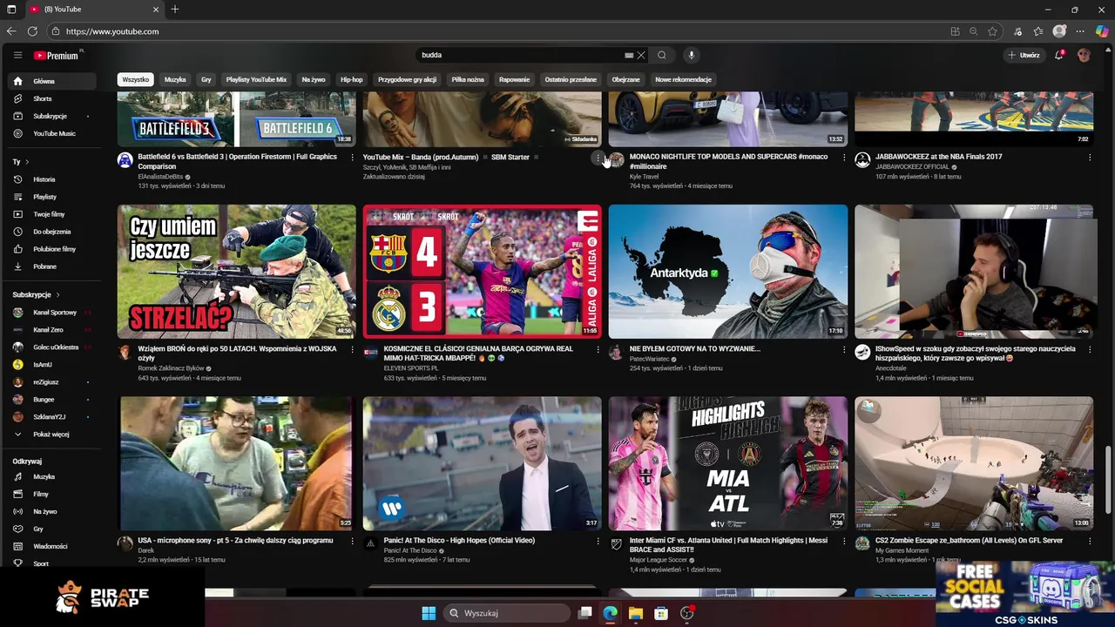Viewport: 1115px width, 627px height.
Task: Open Microsoft Store from taskbar
Action: (661, 613)
